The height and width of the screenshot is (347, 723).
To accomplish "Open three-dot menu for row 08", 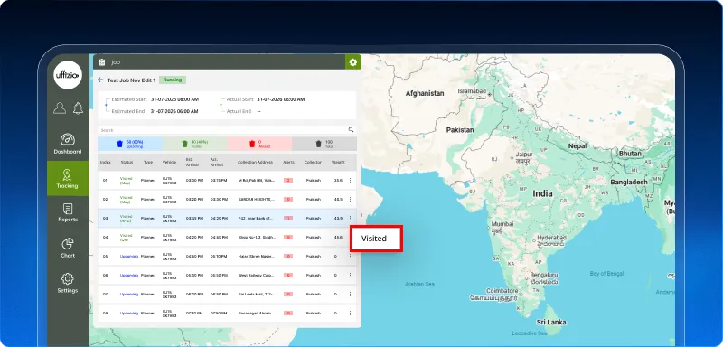I will [350, 313].
